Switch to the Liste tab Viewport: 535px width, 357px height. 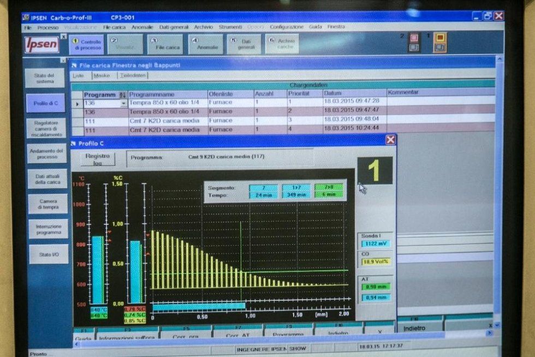coord(79,76)
